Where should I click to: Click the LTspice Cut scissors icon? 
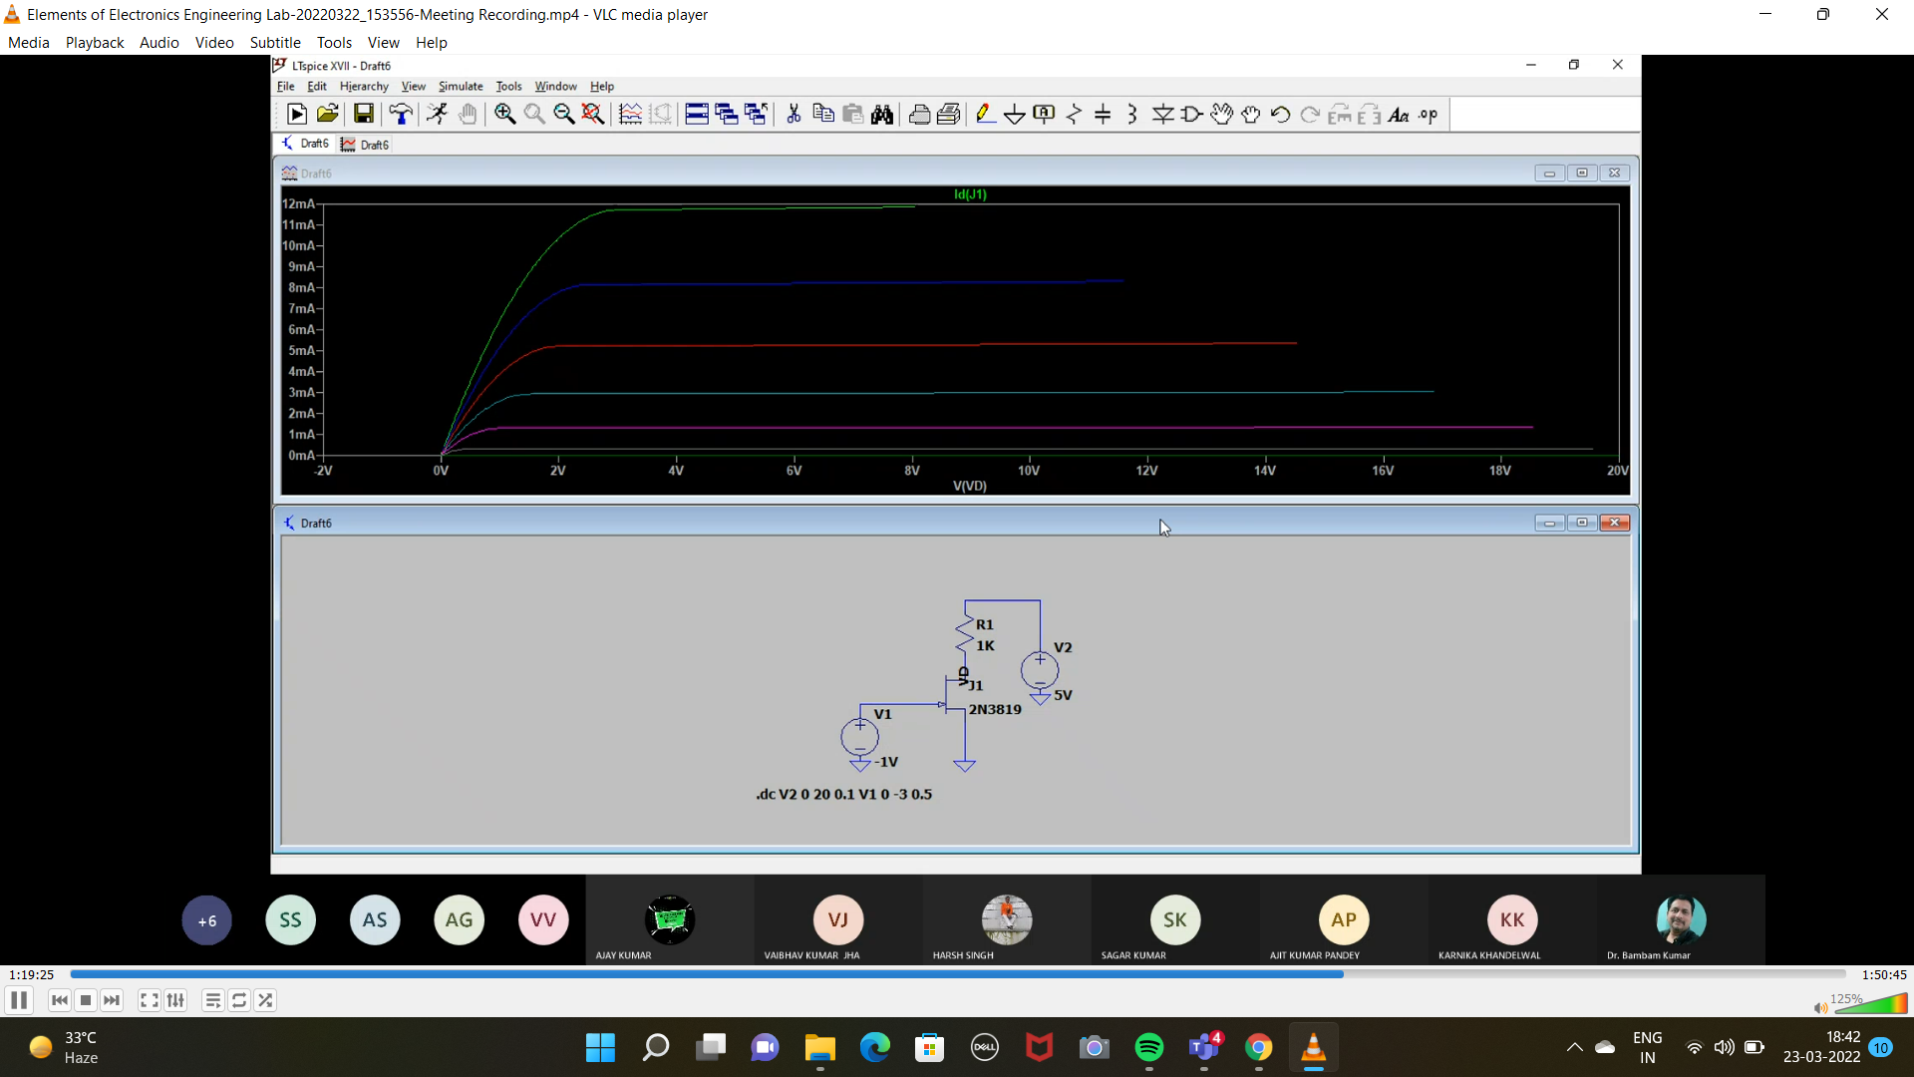[794, 115]
